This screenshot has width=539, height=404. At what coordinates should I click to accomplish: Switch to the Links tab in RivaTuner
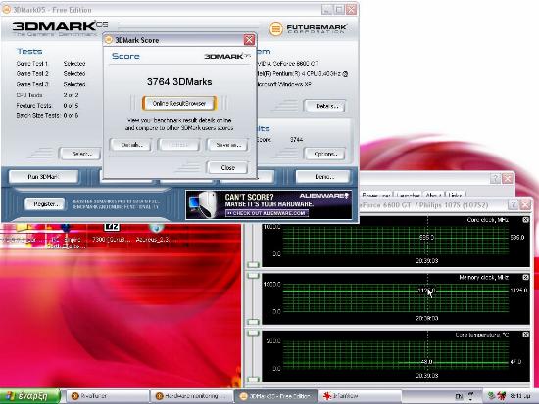pos(455,195)
